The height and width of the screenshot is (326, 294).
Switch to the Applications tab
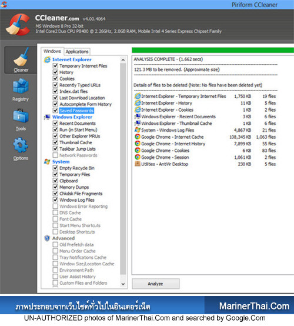click(77, 52)
